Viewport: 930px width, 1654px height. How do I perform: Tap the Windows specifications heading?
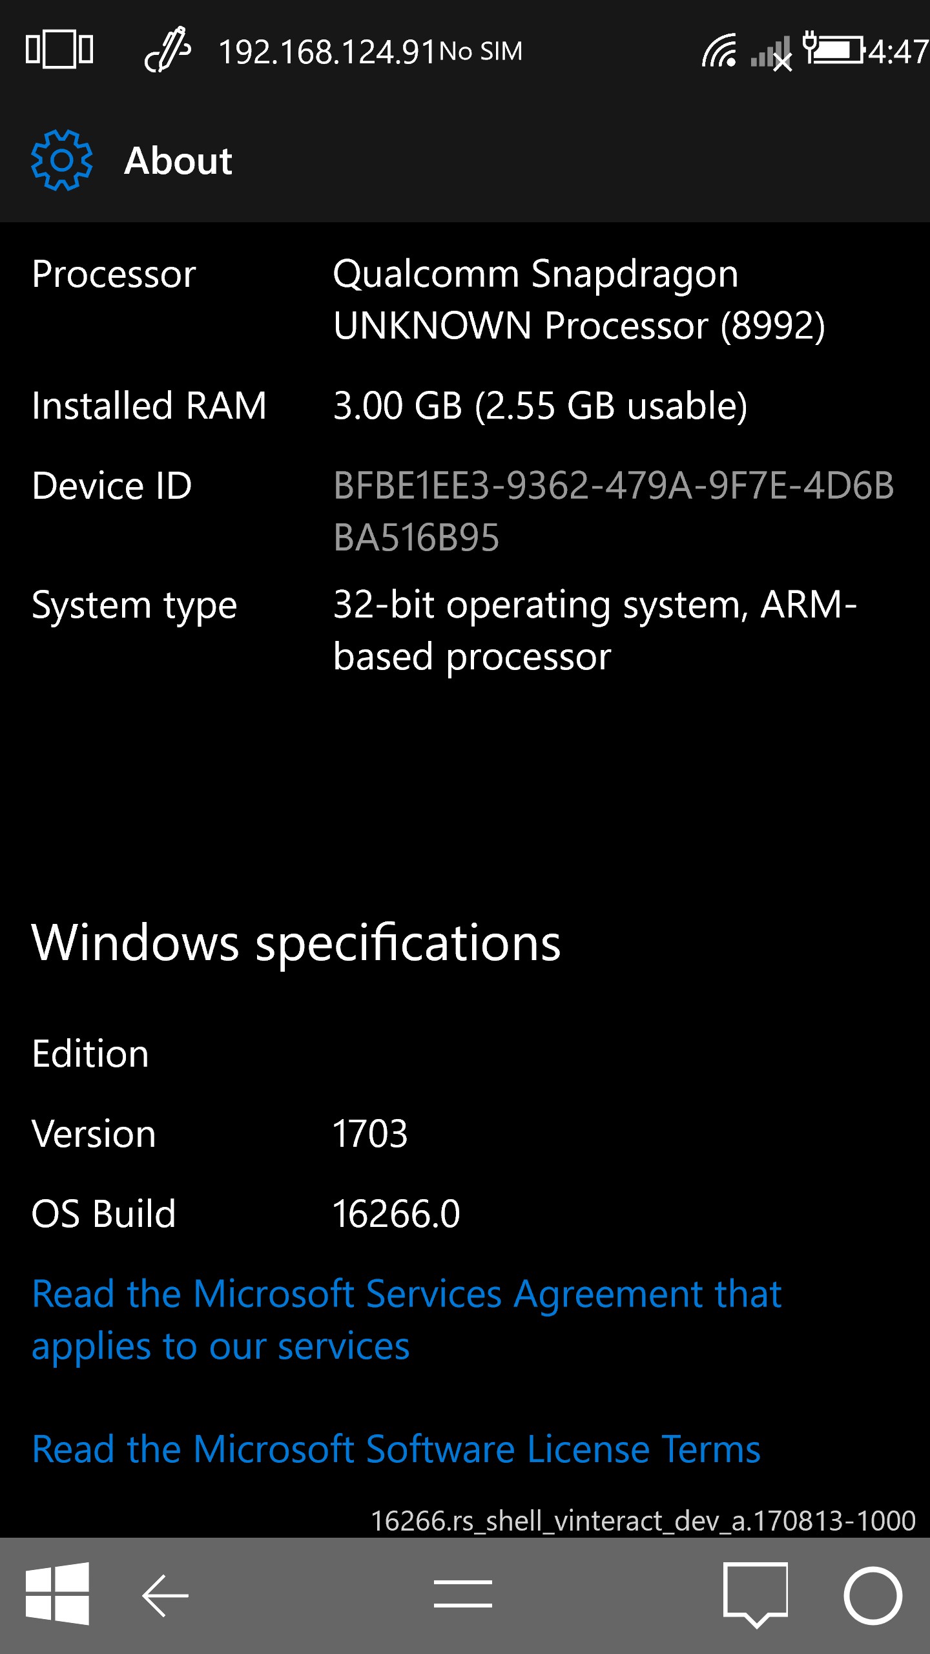pyautogui.click(x=296, y=943)
